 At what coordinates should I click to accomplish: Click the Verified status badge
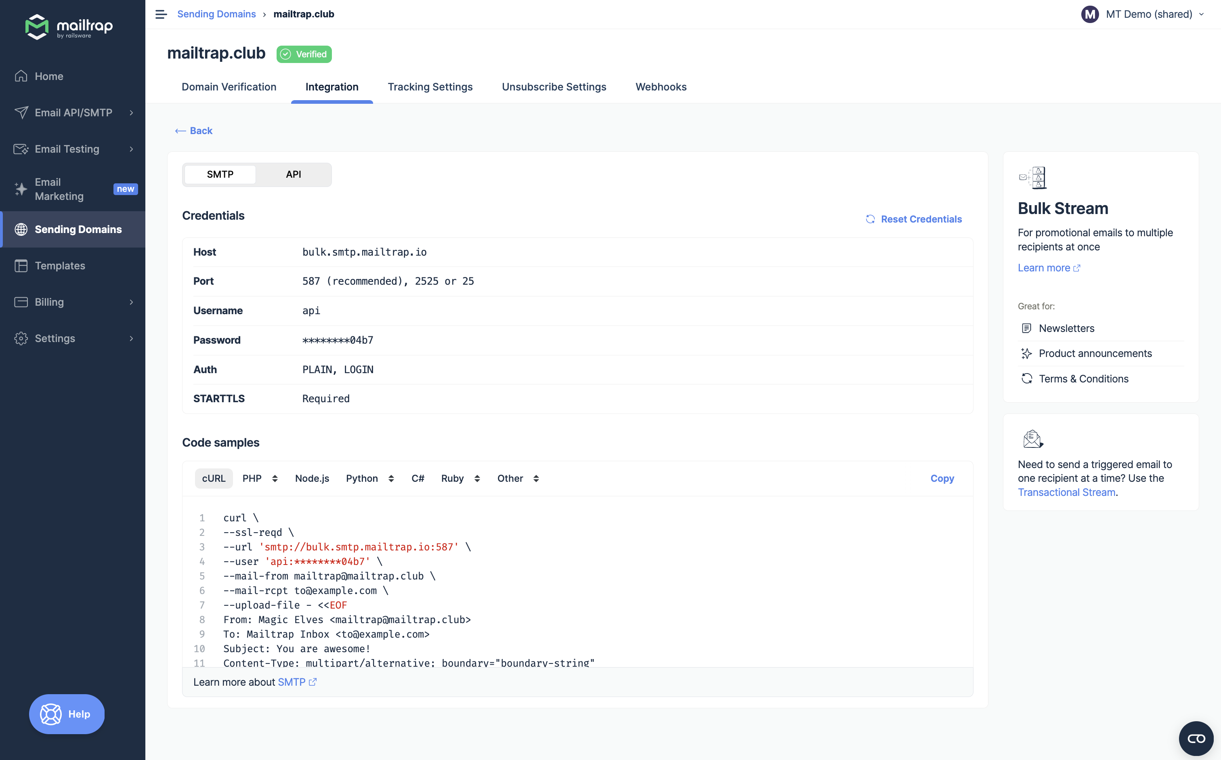pos(304,53)
